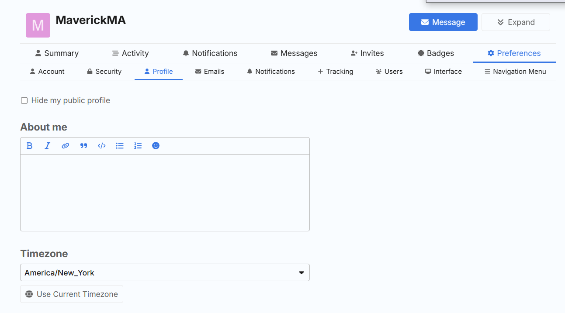
Task: Click the MaverickMA username heading
Action: pyautogui.click(x=91, y=20)
